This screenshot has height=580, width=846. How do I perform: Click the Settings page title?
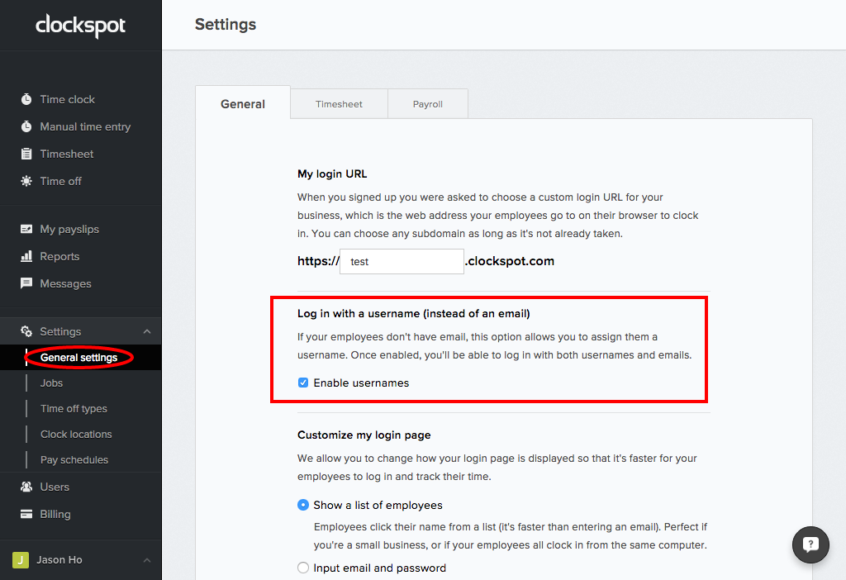(226, 25)
